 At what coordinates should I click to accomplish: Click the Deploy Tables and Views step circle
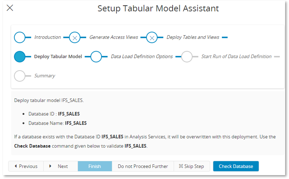(x=152, y=38)
